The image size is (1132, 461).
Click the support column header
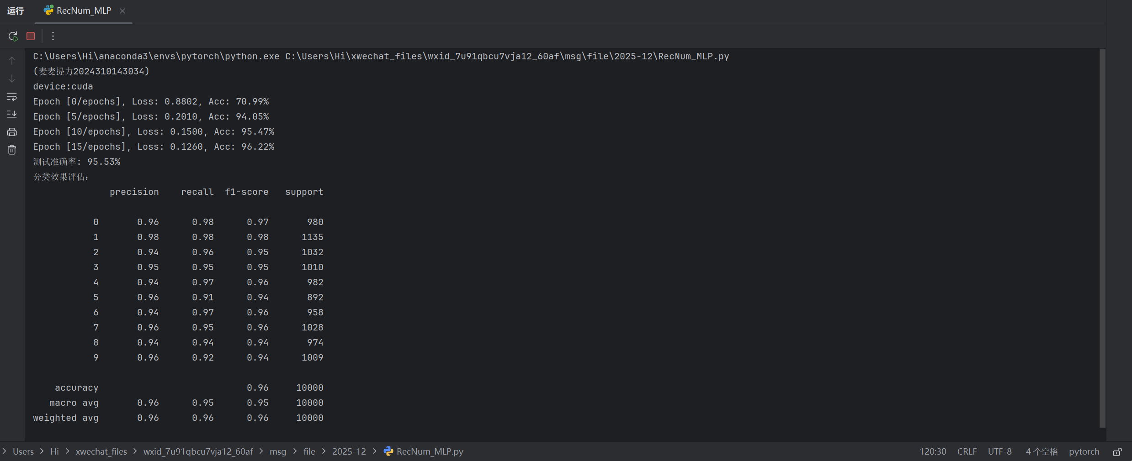[304, 192]
